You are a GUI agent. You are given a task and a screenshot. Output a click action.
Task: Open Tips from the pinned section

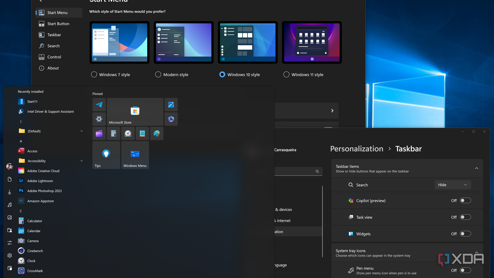106,154
